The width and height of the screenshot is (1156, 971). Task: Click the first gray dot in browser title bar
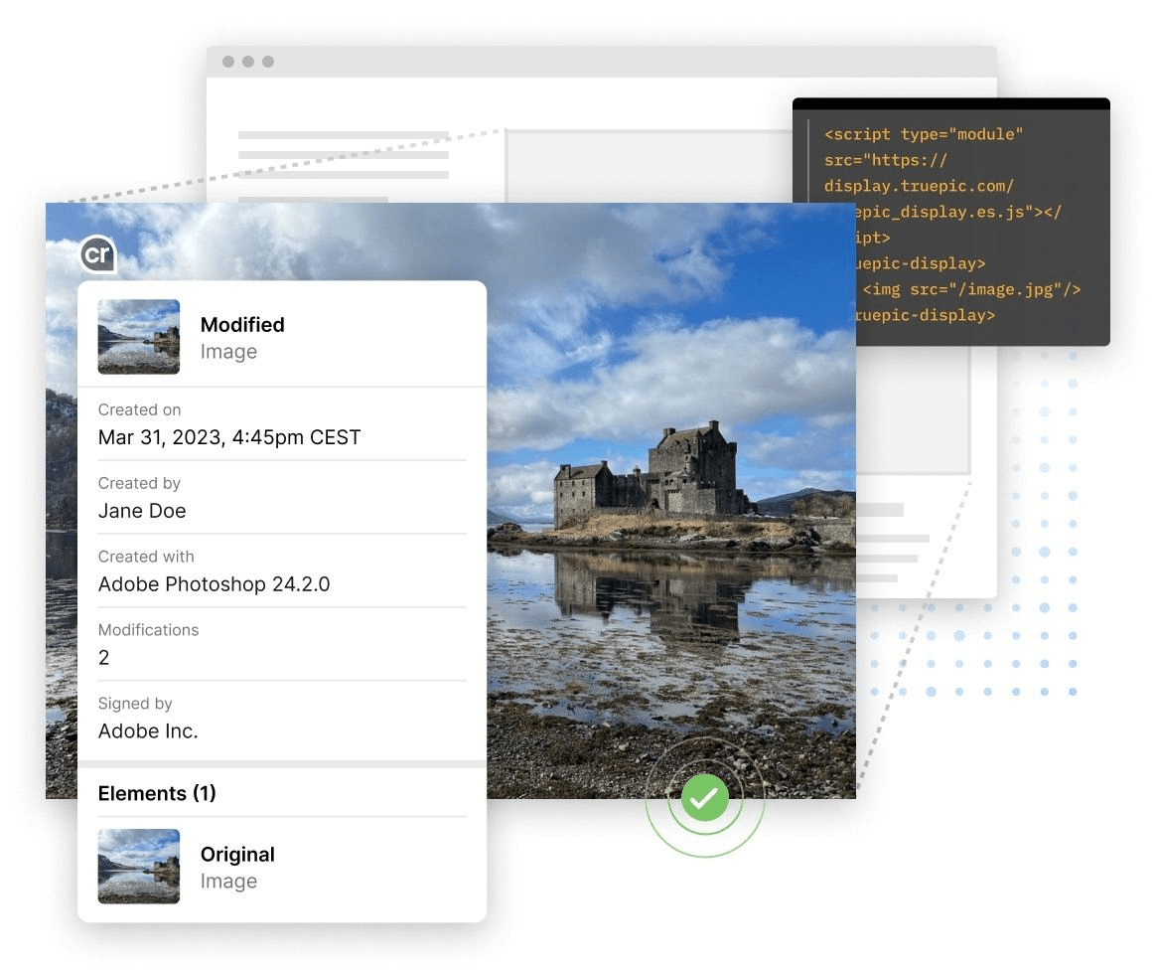point(228,62)
